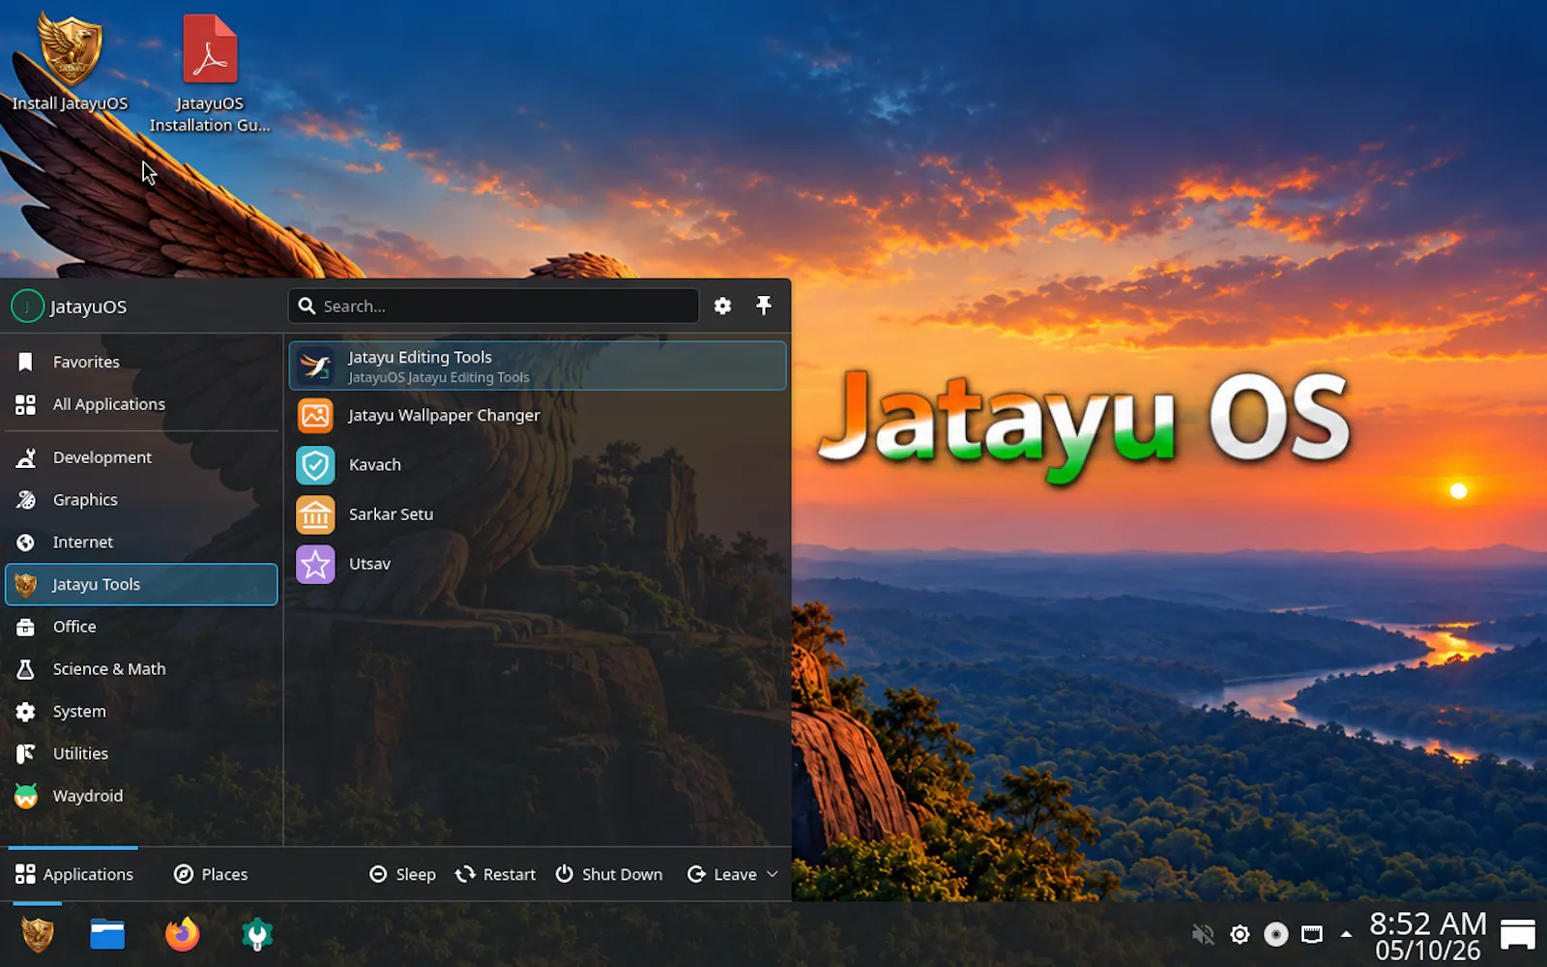Screen dimensions: 1547x967
Task: Launch Firefox from the taskbar
Action: (x=182, y=934)
